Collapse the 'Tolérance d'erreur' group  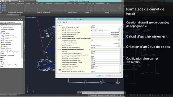tap(58, 70)
